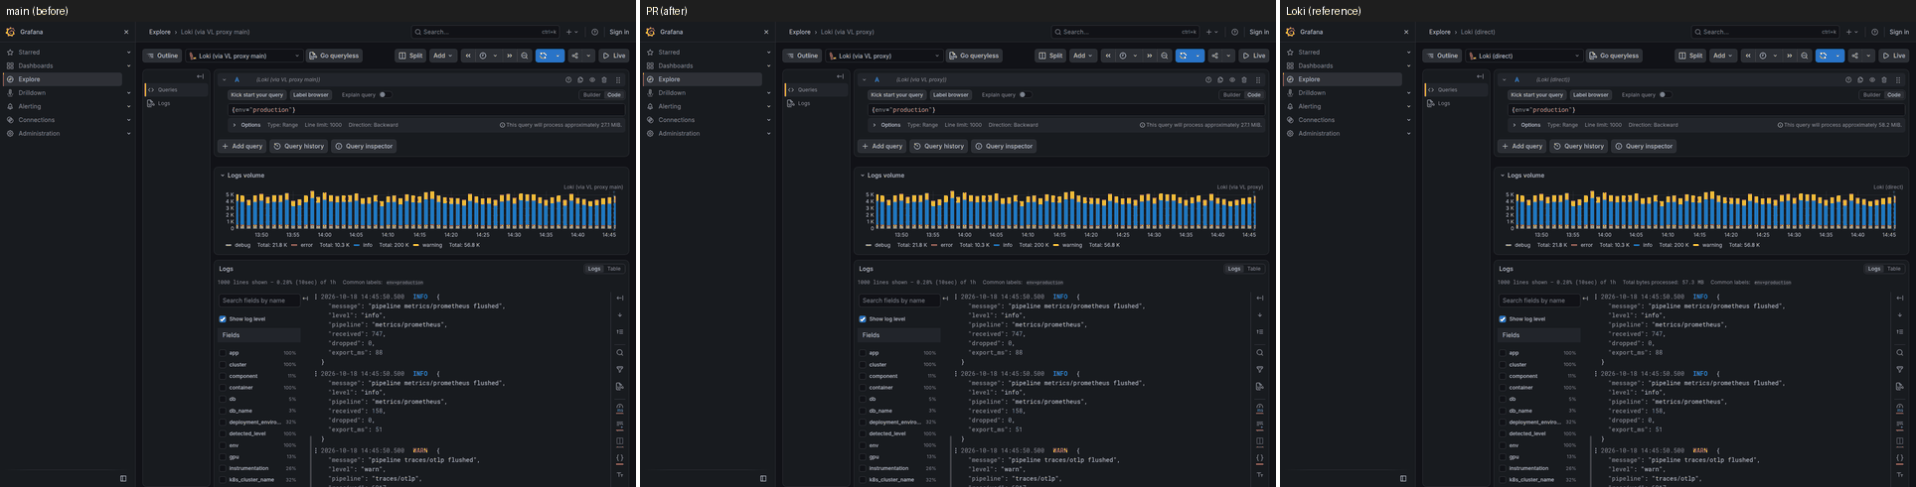Open the Loki (via VL proxy) datasource dropdown

click(x=884, y=56)
